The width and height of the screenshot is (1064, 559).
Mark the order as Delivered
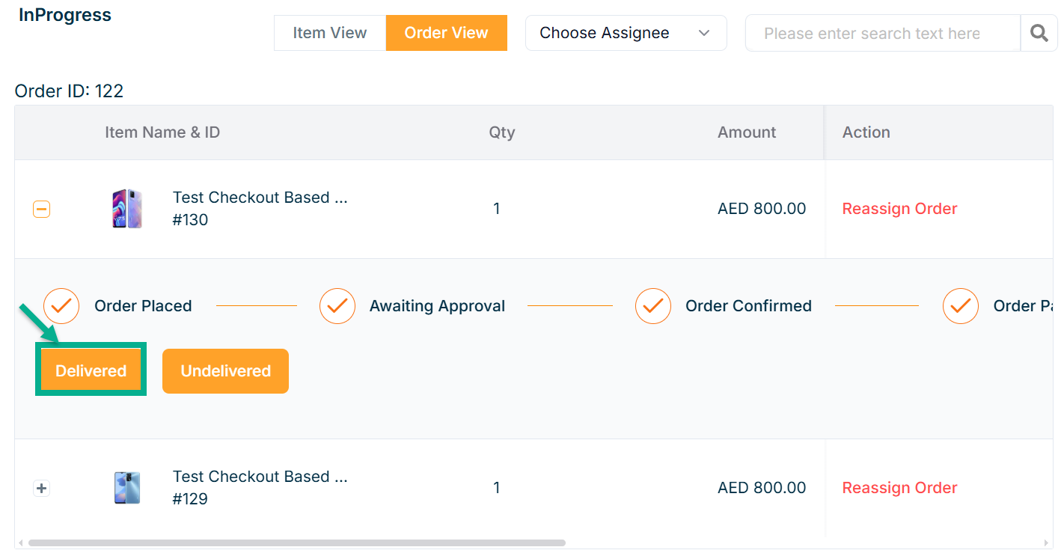coord(91,370)
